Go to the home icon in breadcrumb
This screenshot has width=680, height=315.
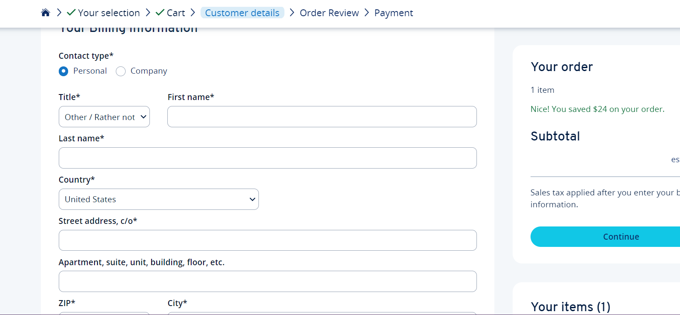46,13
